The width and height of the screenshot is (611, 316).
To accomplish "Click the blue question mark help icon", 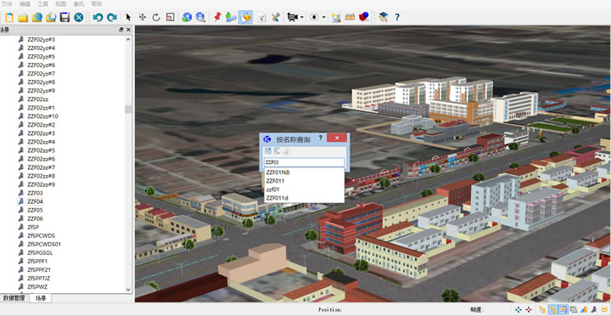I will coord(396,17).
